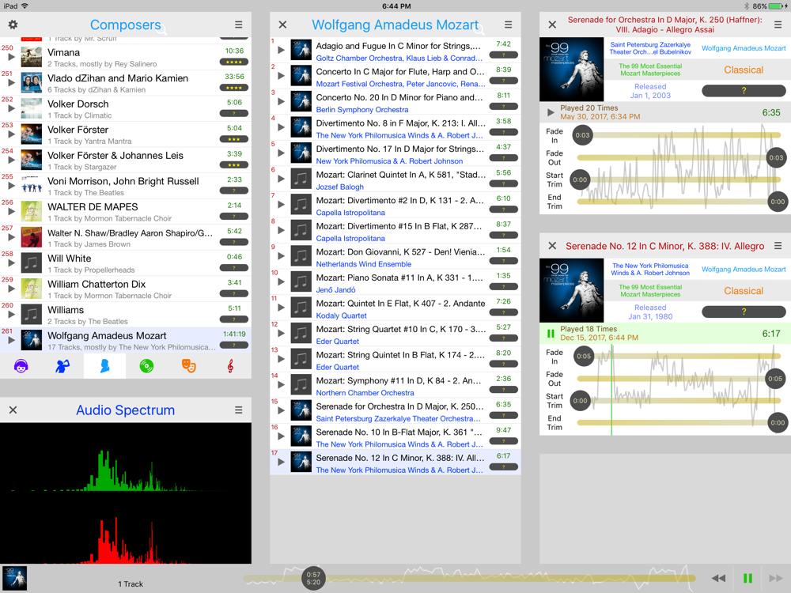The width and height of the screenshot is (791, 593).
Task: Select Voni Morrison, John Bright Russell composer
Action: [x=126, y=186]
